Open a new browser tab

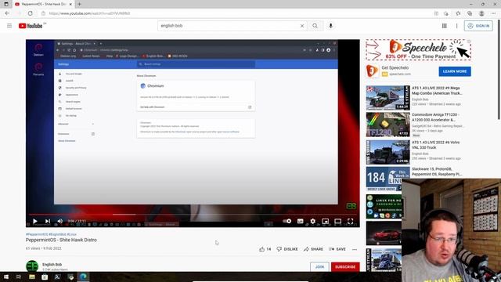tap(79, 4)
